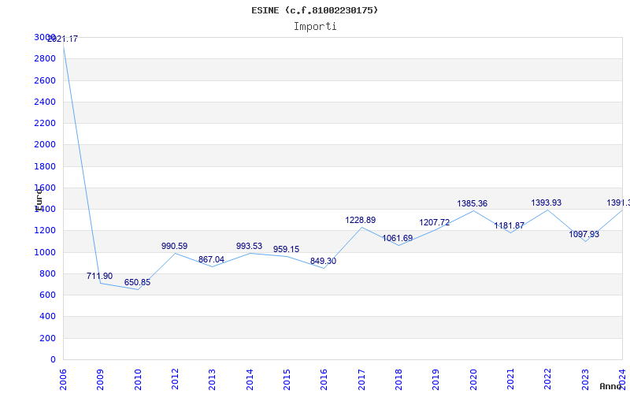Viewport: 630px width, 394px height.
Task: Select the 650.85 data label
Action: point(137,282)
